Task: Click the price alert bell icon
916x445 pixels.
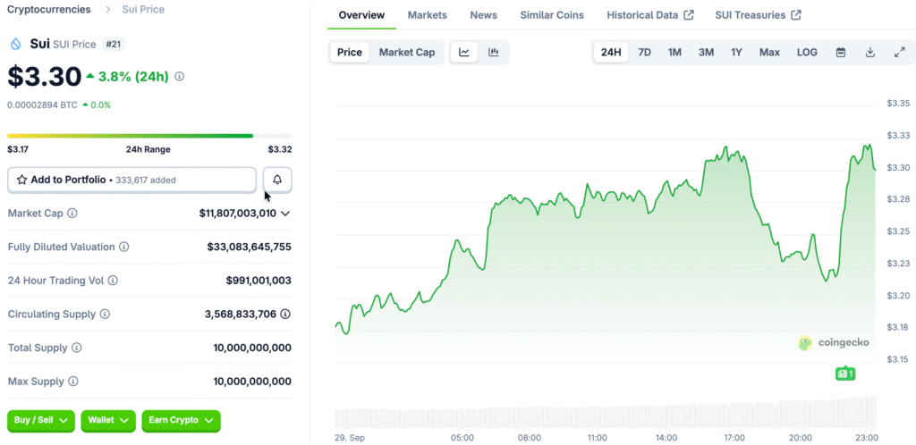Action: click(277, 180)
